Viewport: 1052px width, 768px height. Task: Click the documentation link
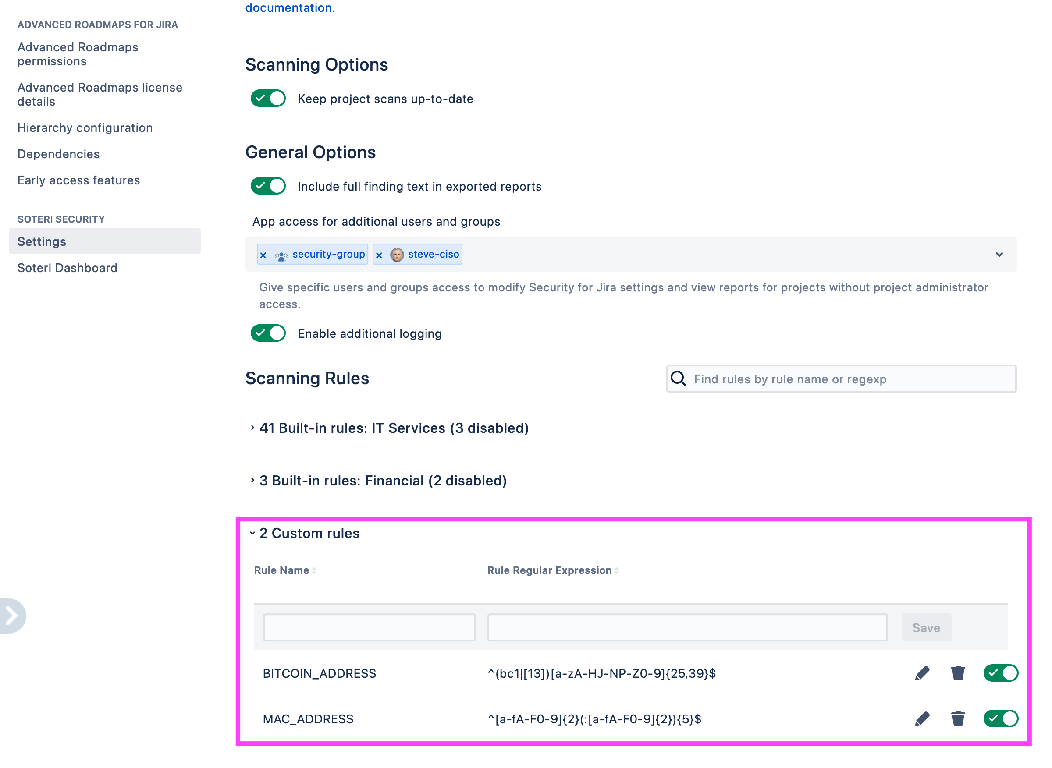click(288, 7)
